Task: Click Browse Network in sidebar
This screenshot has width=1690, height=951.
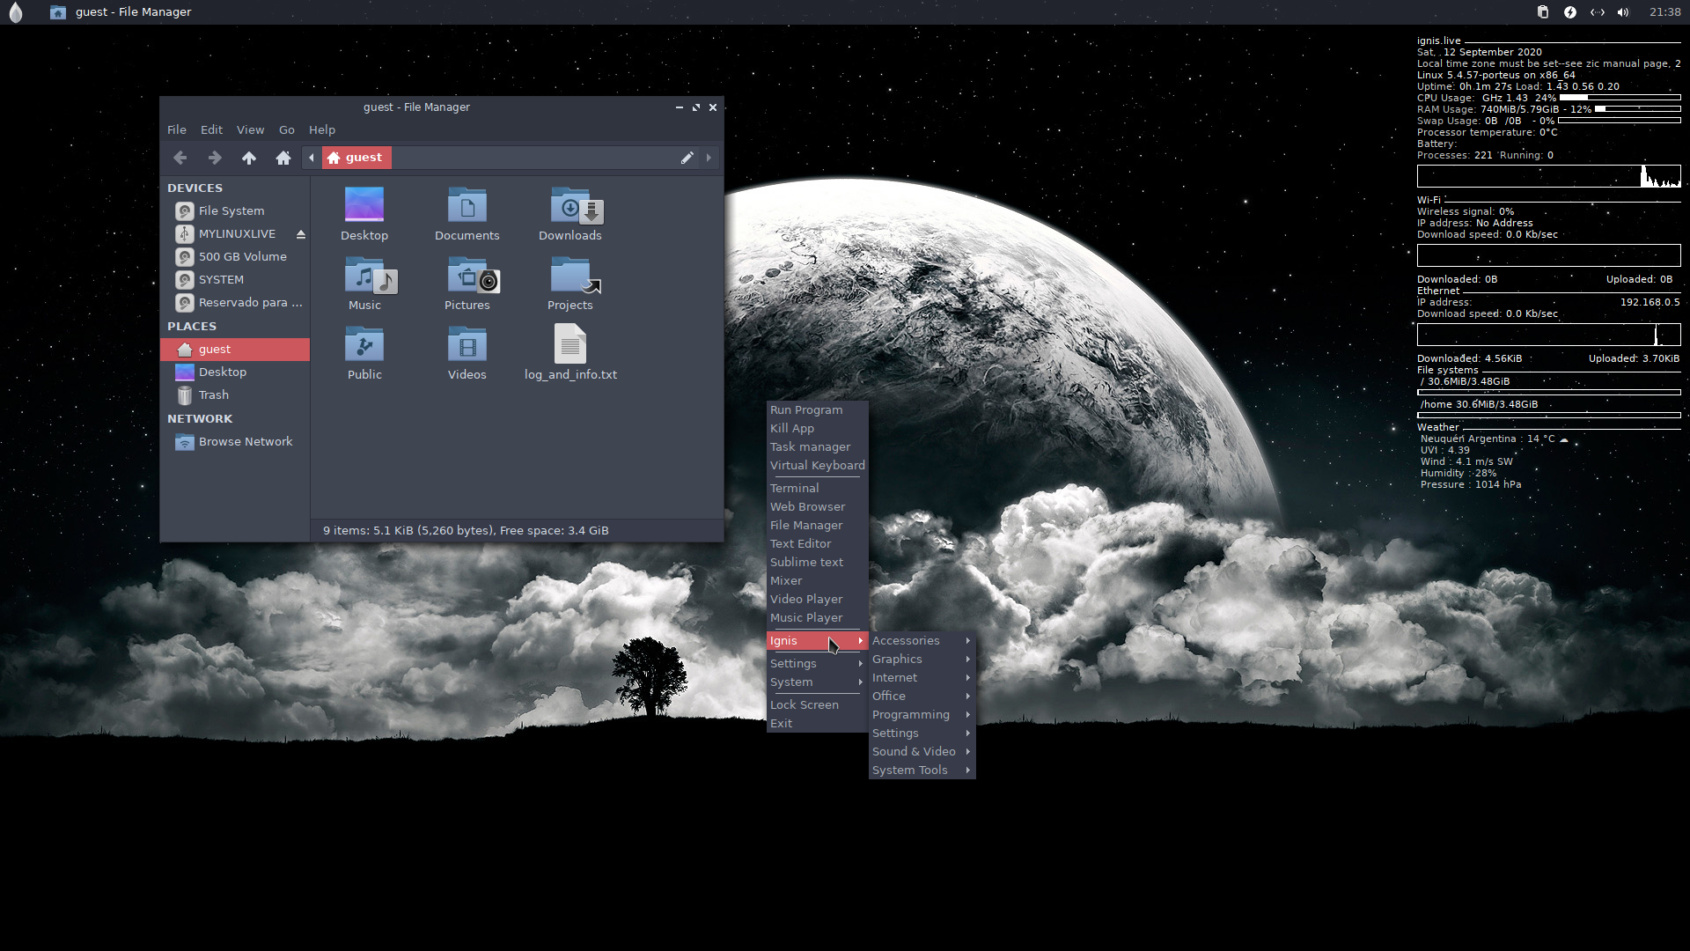Action: [x=245, y=441]
